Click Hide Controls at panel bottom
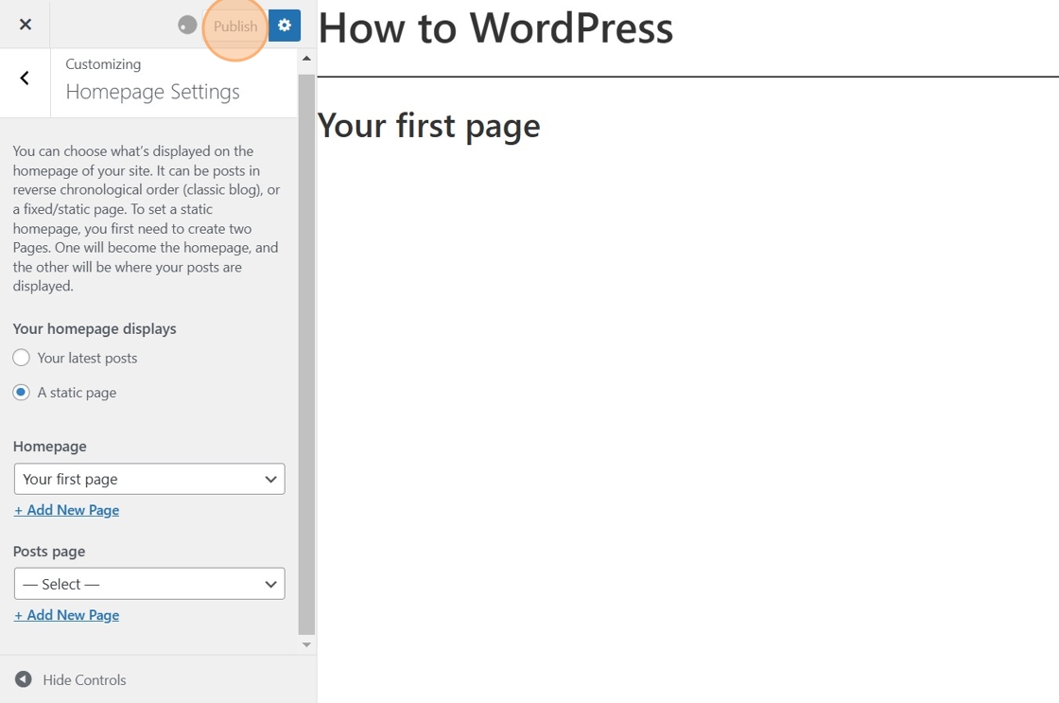Viewport: 1059px width, 703px height. [x=71, y=679]
